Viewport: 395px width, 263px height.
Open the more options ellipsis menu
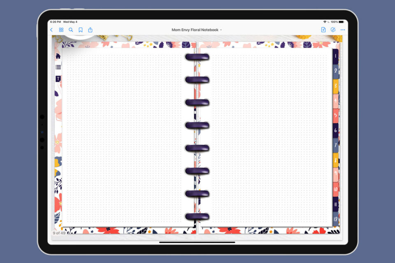coord(343,30)
